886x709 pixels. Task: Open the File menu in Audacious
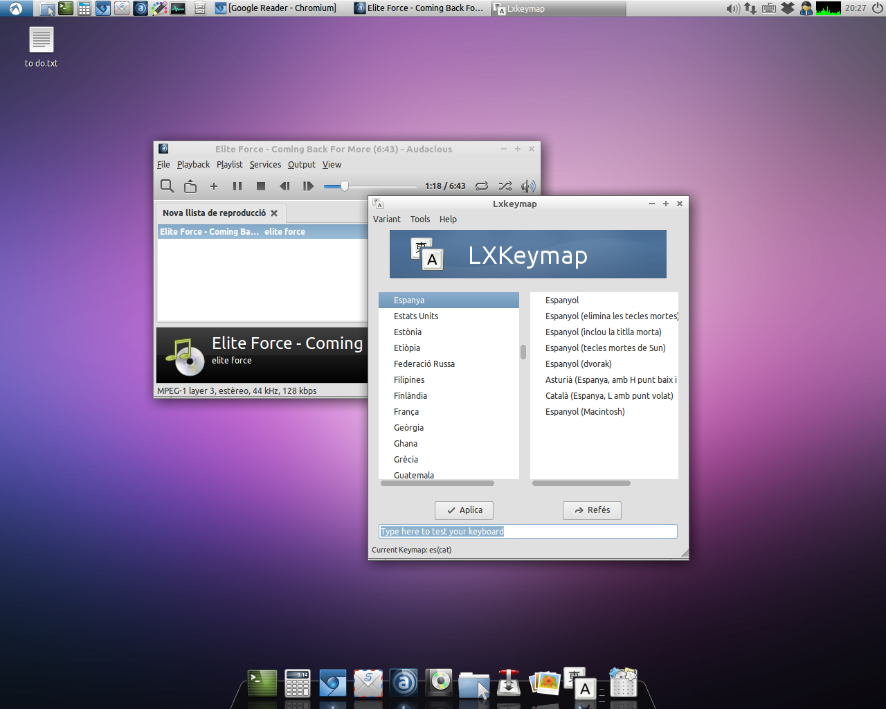(163, 164)
